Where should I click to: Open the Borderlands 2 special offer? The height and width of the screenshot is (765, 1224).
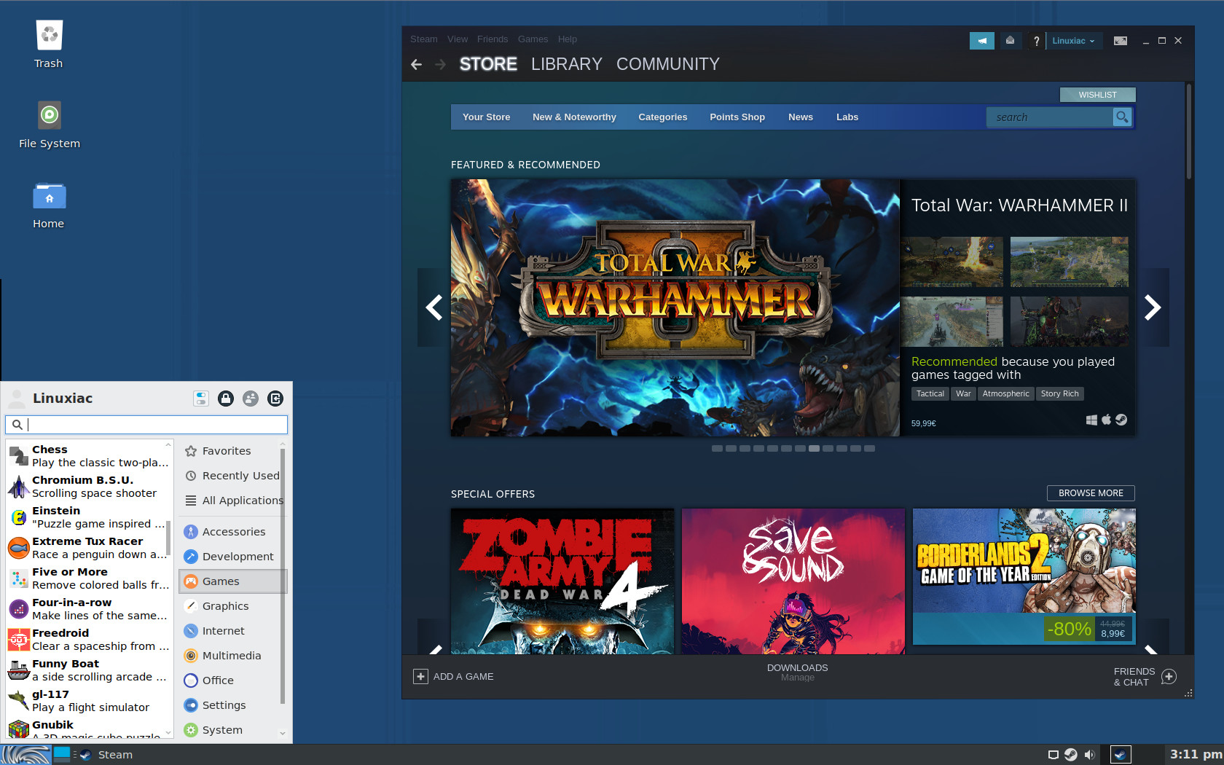coord(1024,576)
